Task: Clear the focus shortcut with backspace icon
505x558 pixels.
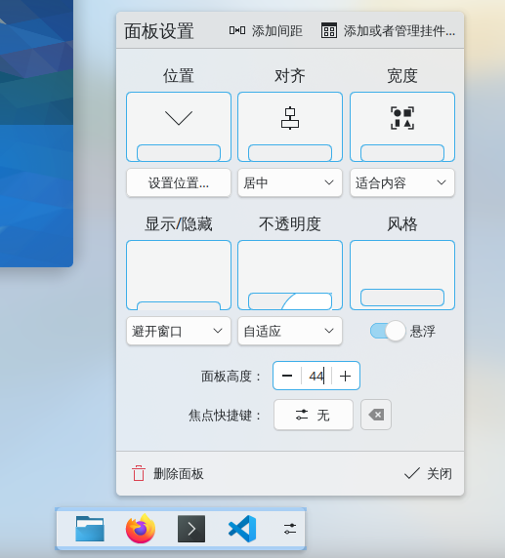Action: coord(376,415)
